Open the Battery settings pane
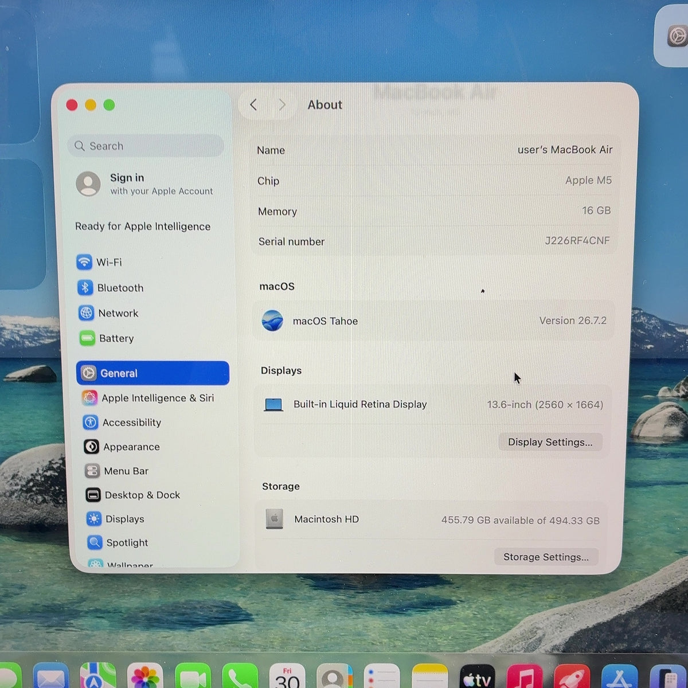 pos(107,338)
